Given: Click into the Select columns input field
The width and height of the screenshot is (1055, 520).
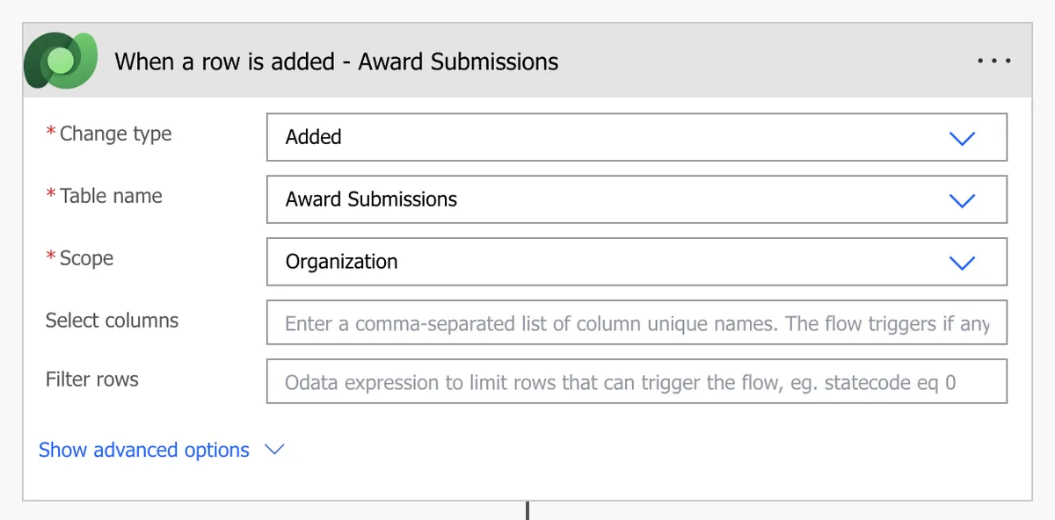Looking at the screenshot, I should click(x=637, y=324).
